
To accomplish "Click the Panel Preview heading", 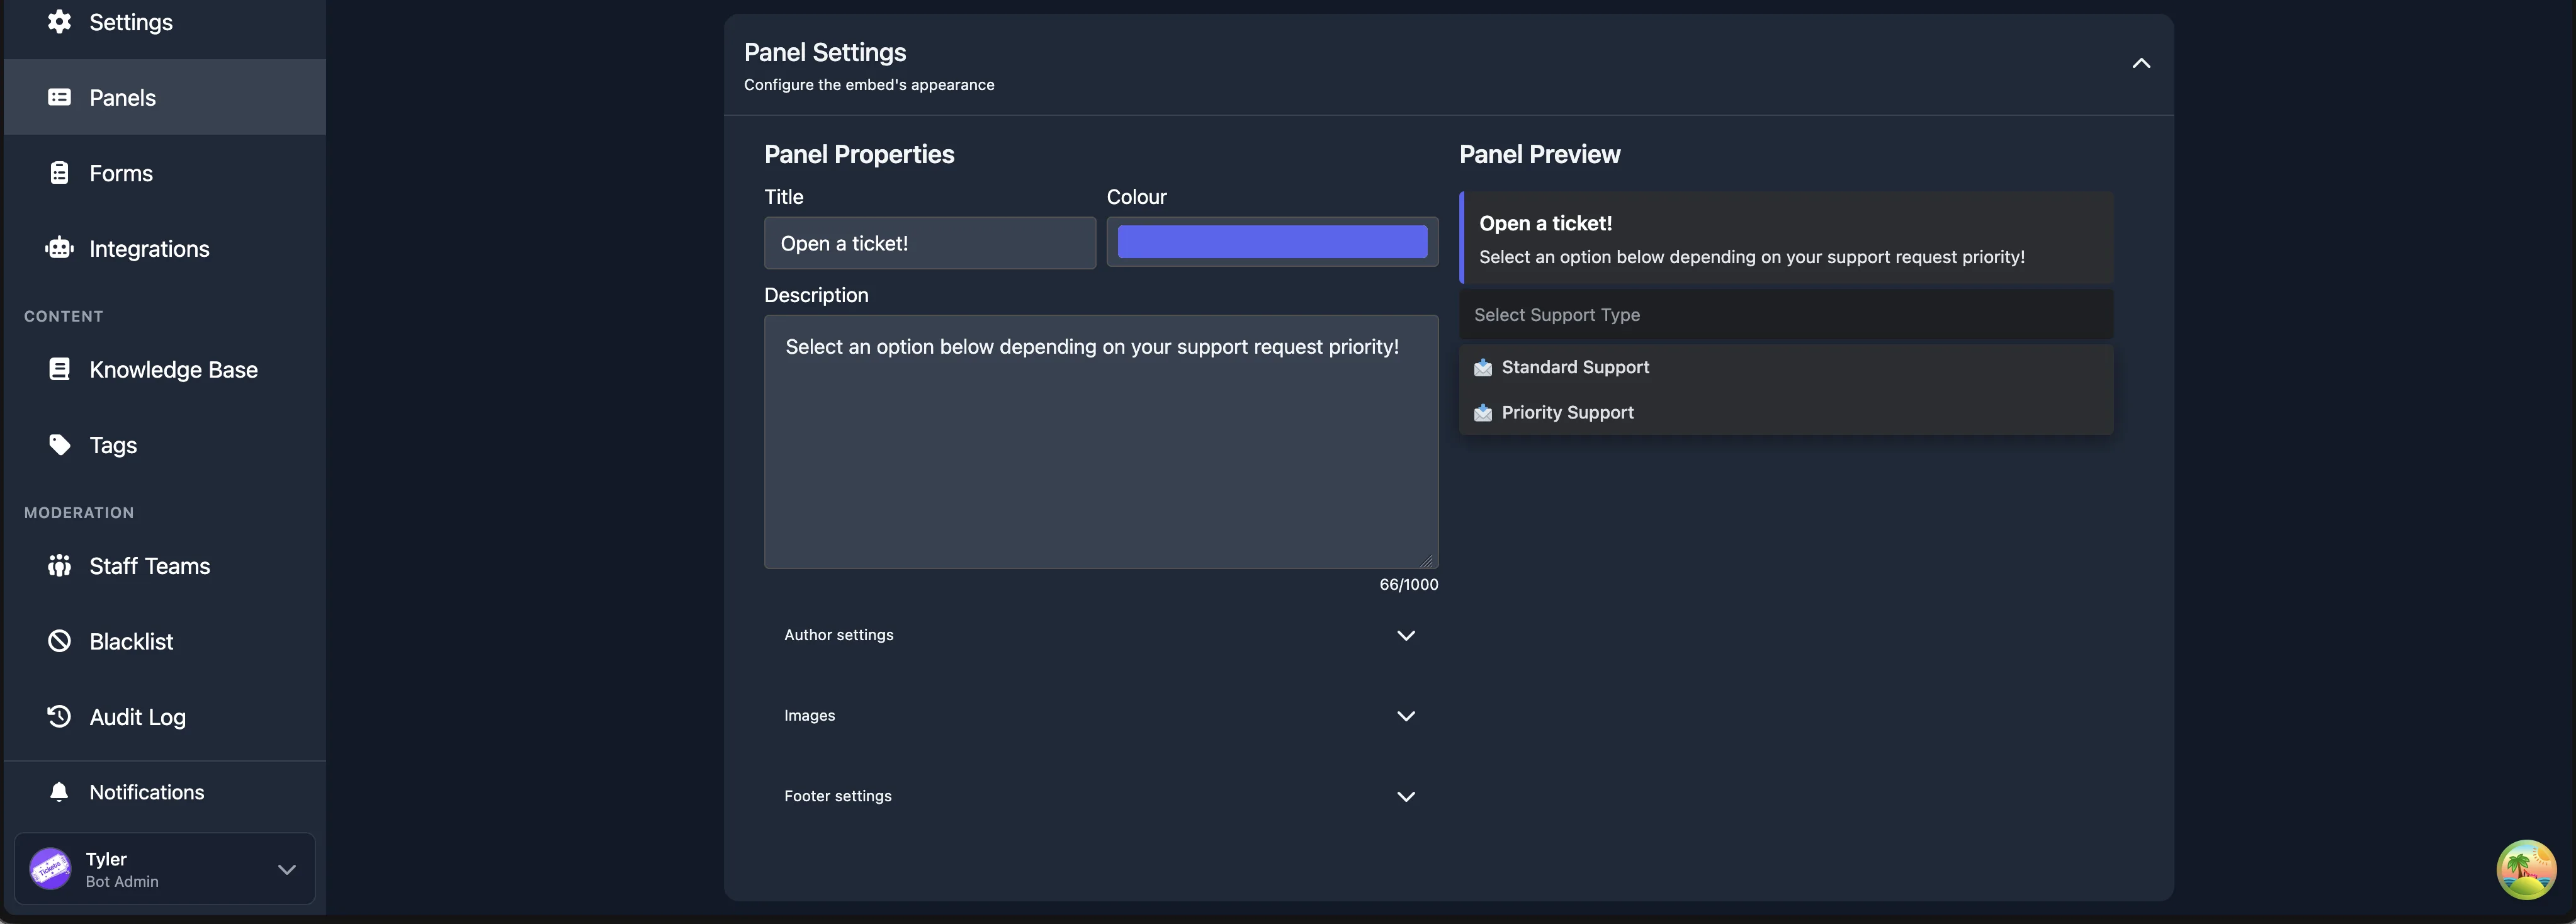I will tap(1539, 154).
